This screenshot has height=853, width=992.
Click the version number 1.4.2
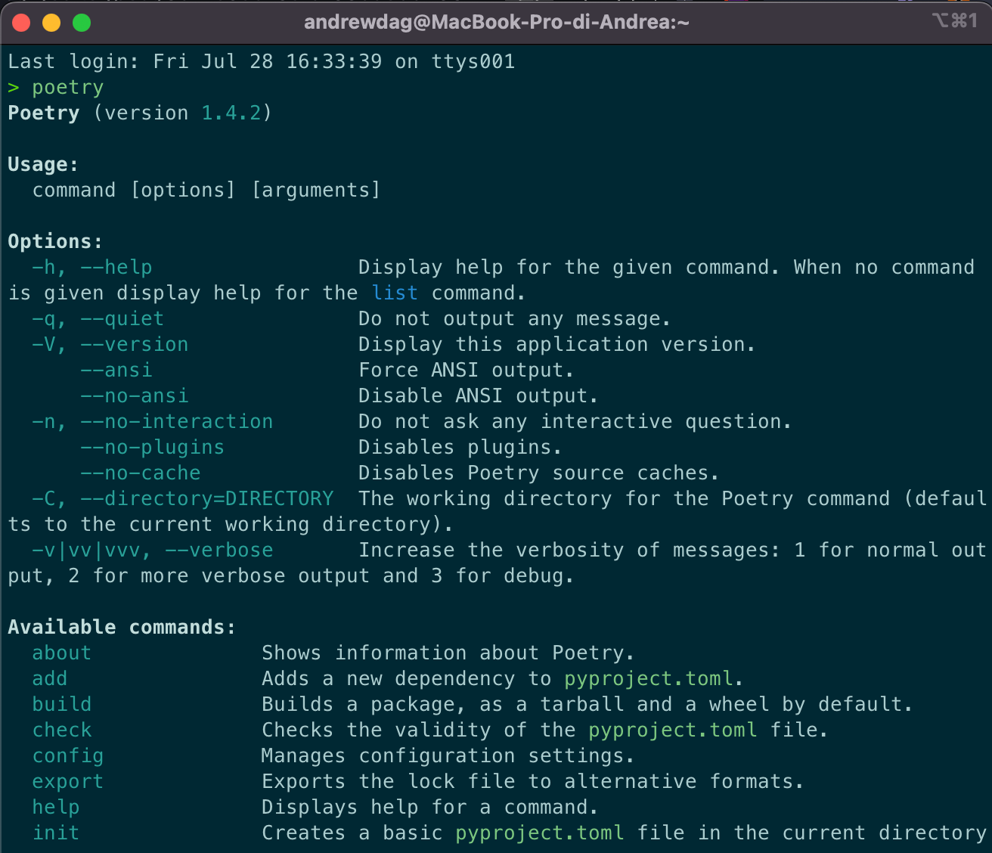(x=231, y=113)
